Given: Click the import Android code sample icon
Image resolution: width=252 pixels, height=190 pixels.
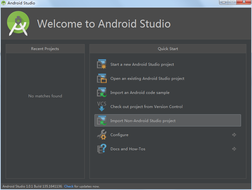Looking at the screenshot, I should point(101,92).
